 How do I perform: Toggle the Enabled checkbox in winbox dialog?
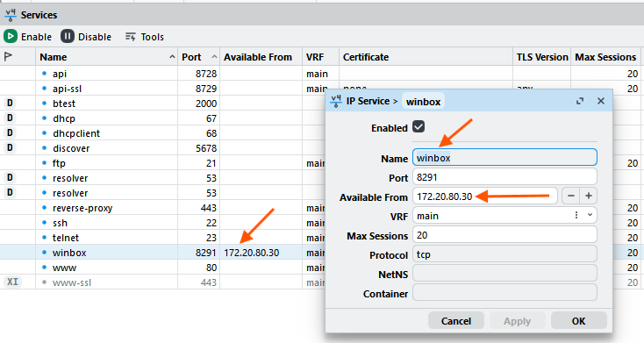419,126
